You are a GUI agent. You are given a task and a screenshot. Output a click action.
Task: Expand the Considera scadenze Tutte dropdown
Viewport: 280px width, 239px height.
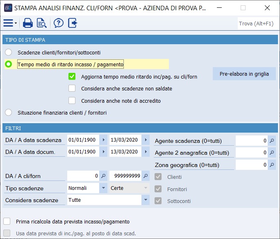coord(146,200)
